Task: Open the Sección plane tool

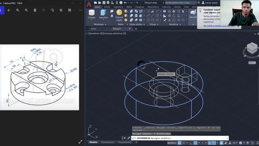Action: point(193,14)
